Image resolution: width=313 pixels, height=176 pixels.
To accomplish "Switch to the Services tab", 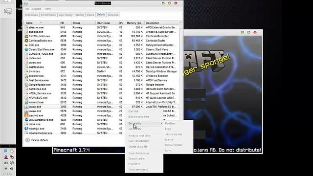I will click(113, 15).
